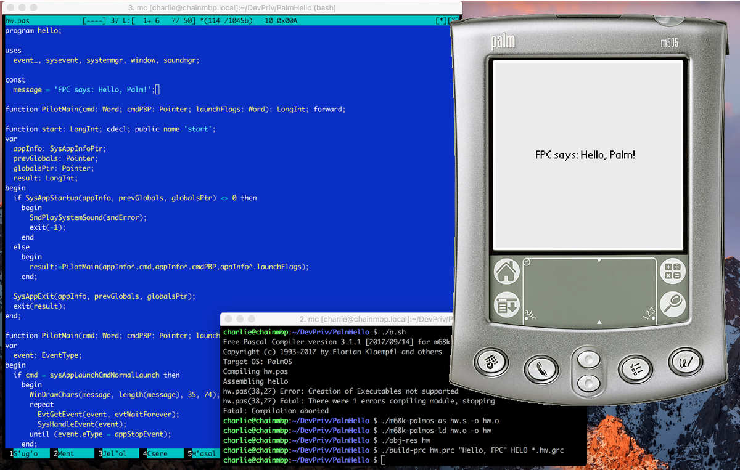Screen dimensions: 740x470
Task: Close the '2. mc' terminal window with the red button
Action: (229, 319)
